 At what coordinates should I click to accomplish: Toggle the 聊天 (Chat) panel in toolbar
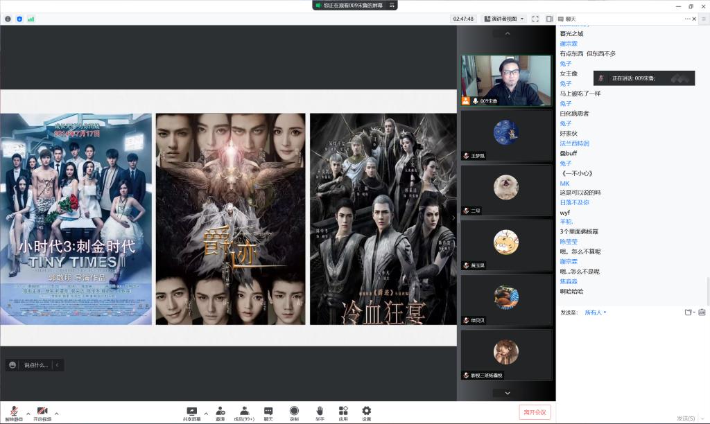click(268, 414)
